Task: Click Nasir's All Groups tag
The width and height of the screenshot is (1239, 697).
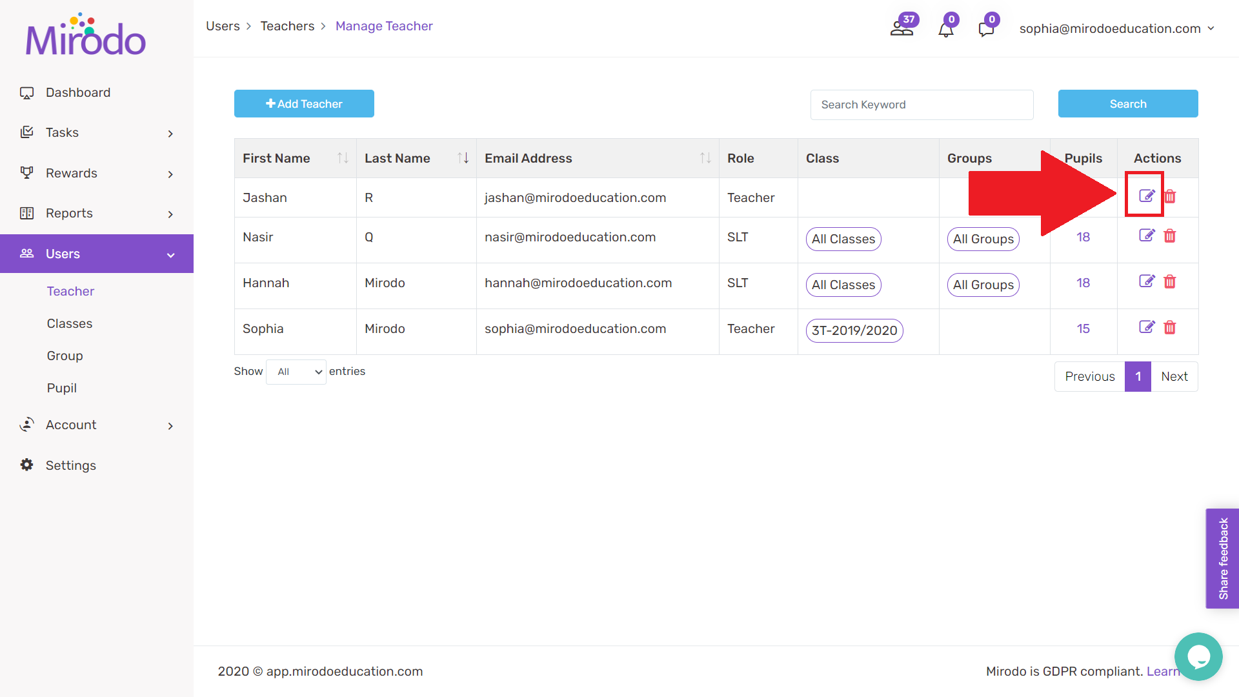Action: point(983,239)
